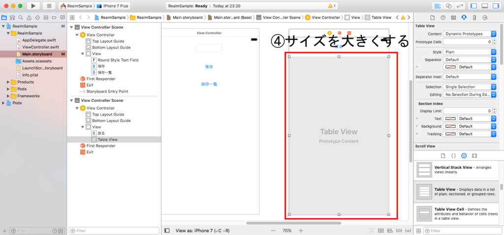Click Update Frames icon in canvas bar

tap(372, 231)
